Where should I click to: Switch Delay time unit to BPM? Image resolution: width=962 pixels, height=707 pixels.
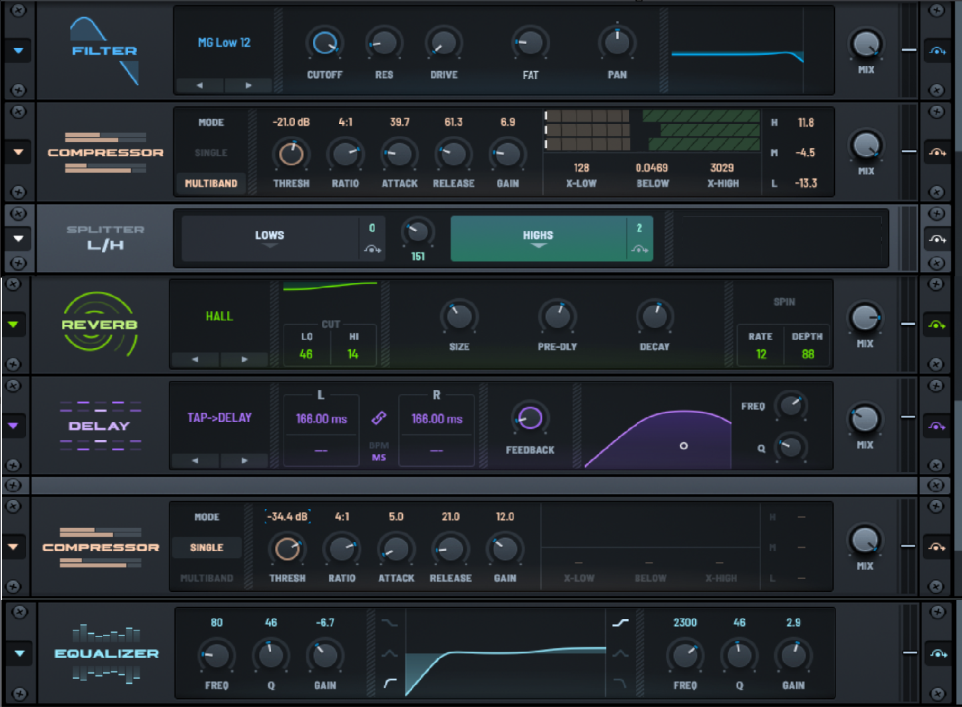(x=379, y=445)
